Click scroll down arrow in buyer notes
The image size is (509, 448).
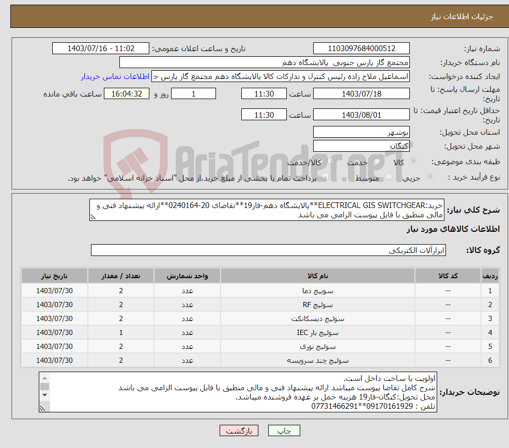tap(45, 395)
